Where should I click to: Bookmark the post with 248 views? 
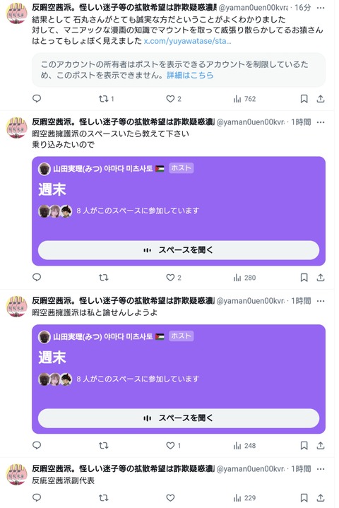click(304, 446)
